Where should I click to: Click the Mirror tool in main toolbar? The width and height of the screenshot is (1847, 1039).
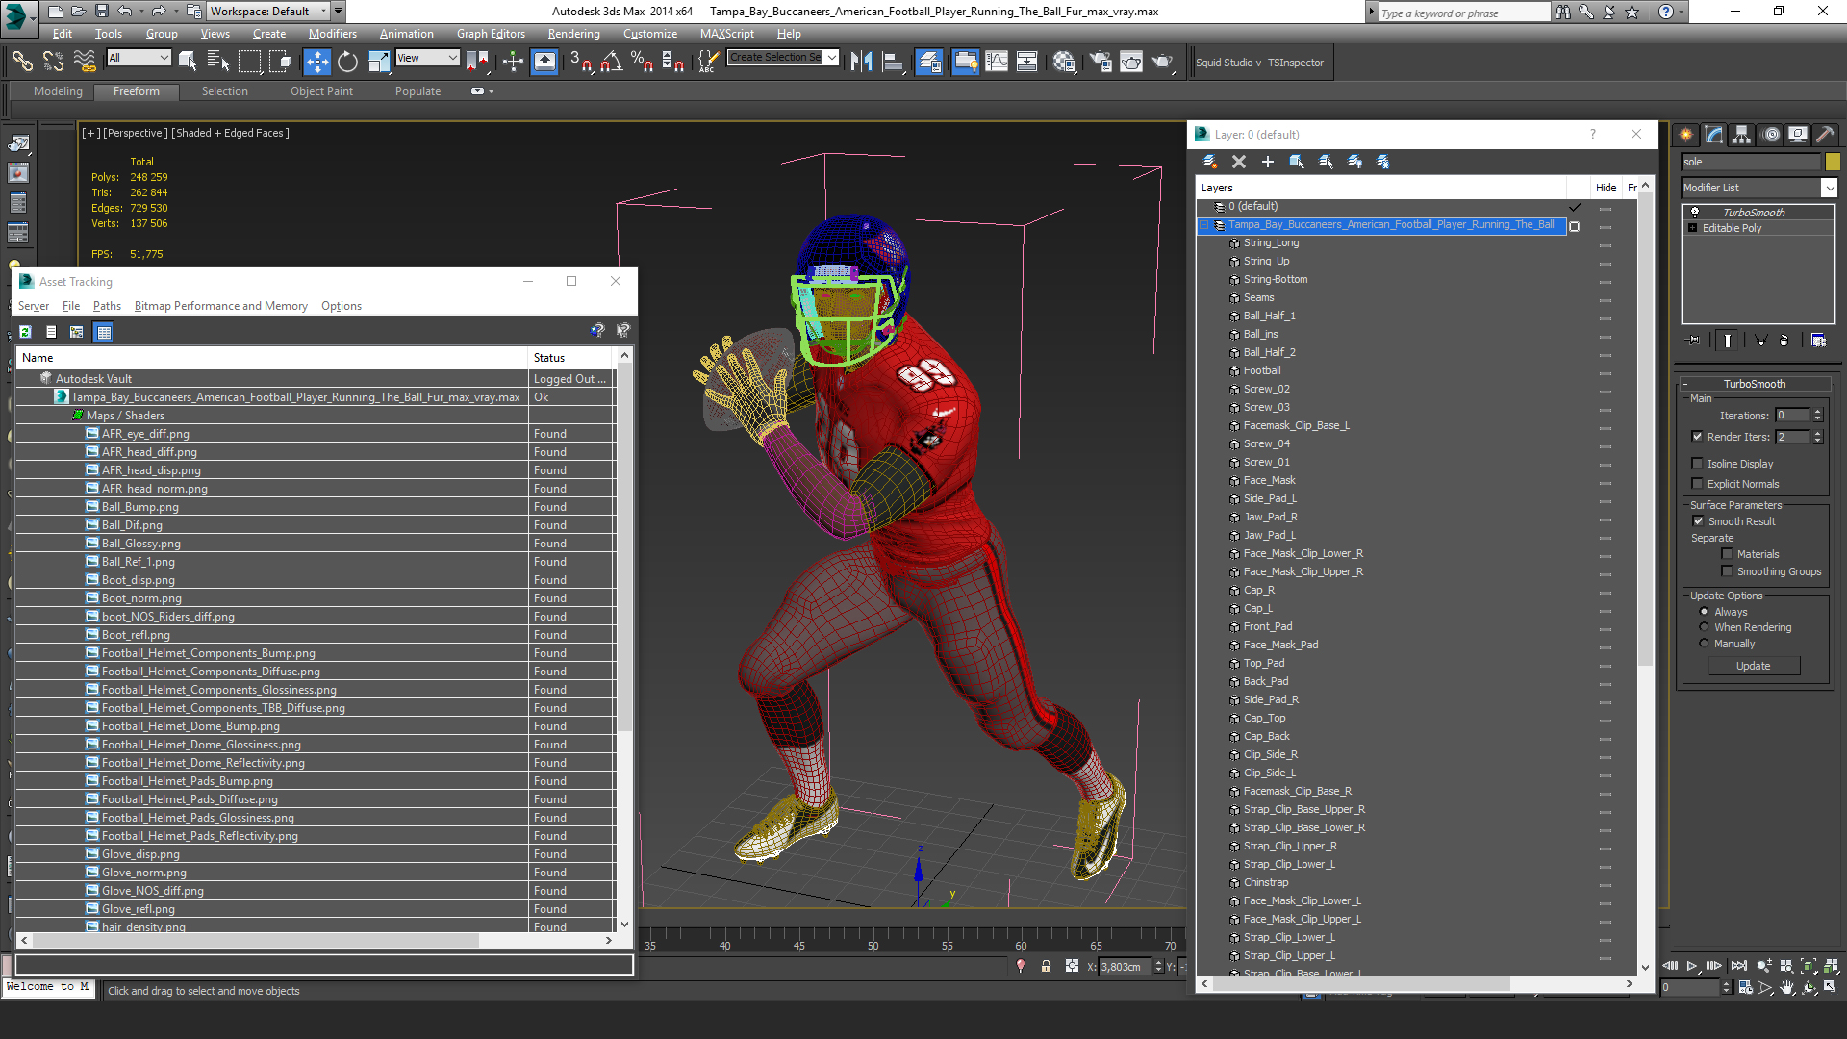pos(861,62)
